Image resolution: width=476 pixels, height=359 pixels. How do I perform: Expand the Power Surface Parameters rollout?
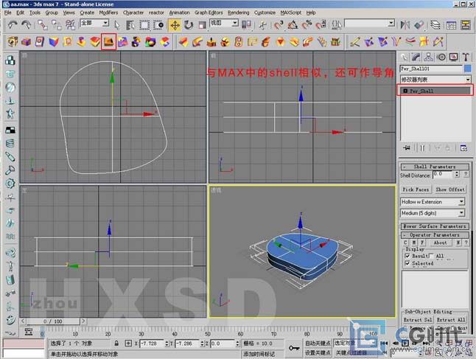[x=435, y=226]
